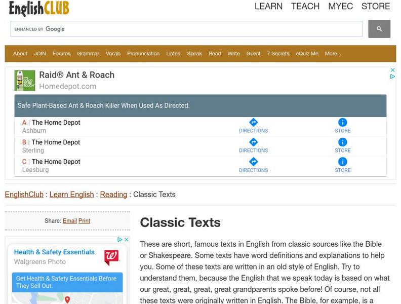401x304 pixels.
Task: Click the Homedepot.com ad link
Action: point(68,86)
